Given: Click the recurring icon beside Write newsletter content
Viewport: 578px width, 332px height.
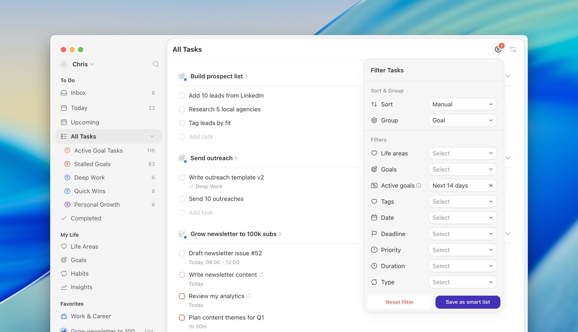Looking at the screenshot, I should 261,275.
